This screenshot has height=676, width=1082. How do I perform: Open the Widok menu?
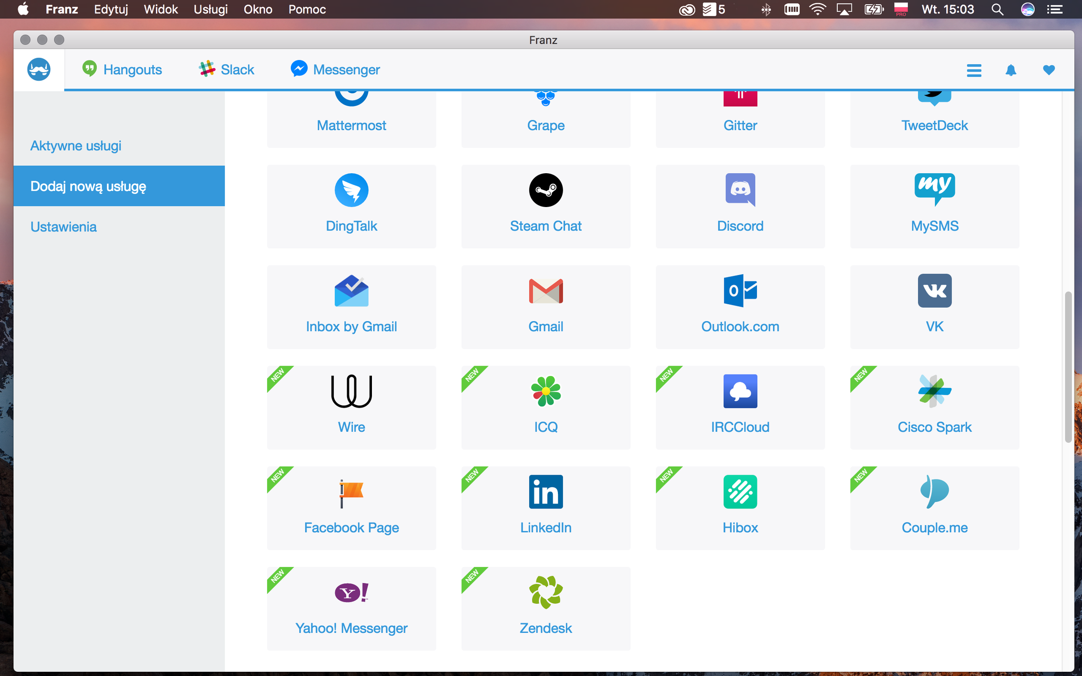click(x=161, y=9)
